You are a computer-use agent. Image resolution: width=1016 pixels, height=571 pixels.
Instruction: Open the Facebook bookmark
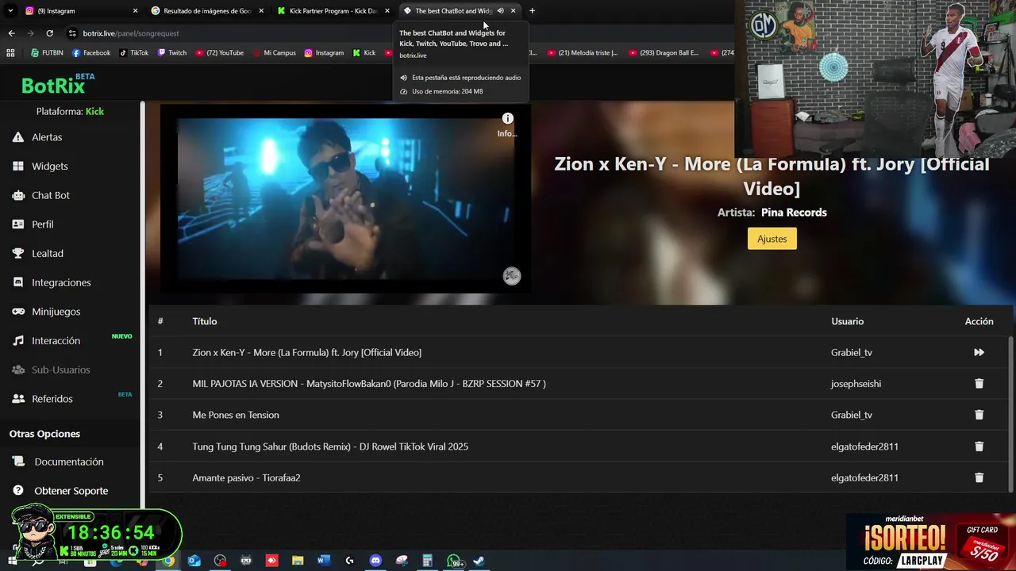click(x=91, y=53)
